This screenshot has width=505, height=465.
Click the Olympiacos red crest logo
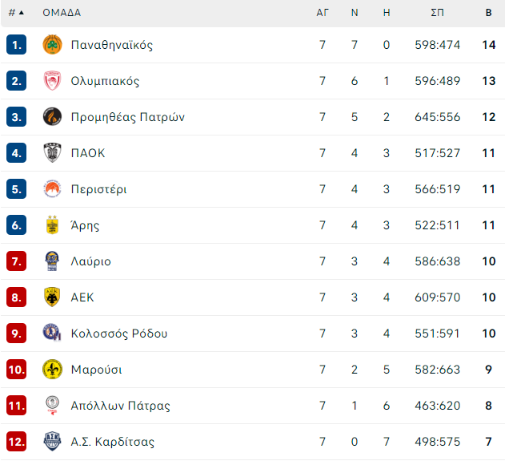tap(52, 81)
